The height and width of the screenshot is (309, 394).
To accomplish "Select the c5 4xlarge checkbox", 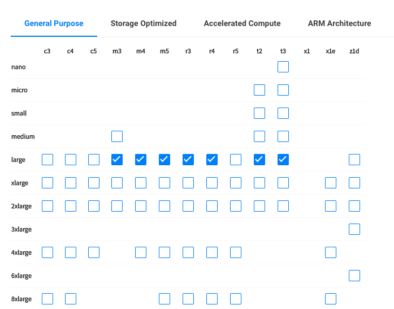I will click(x=94, y=252).
